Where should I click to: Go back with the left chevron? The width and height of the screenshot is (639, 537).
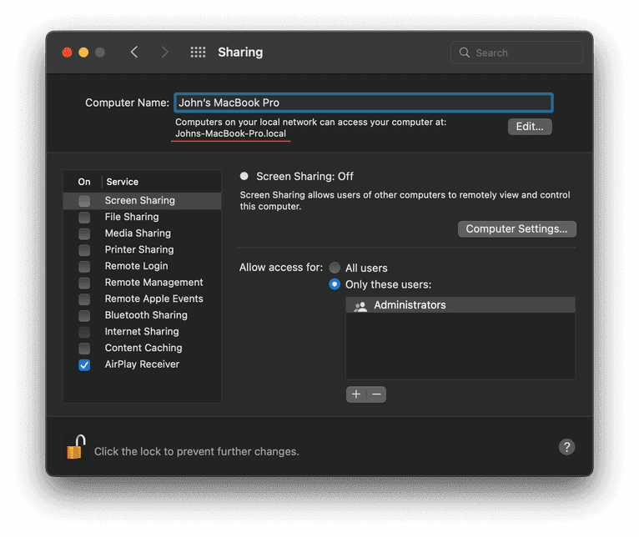pos(134,53)
